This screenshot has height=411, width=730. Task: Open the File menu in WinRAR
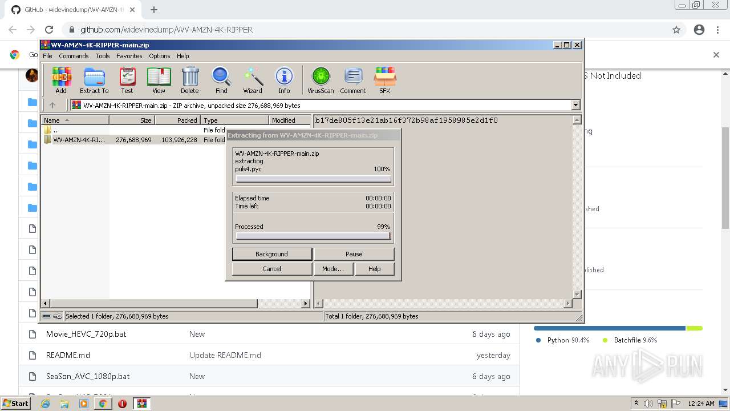click(47, 56)
